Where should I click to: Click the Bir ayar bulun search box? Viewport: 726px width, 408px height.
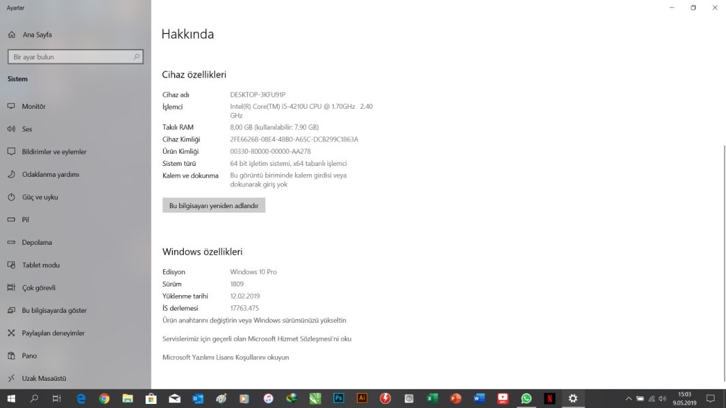point(71,57)
